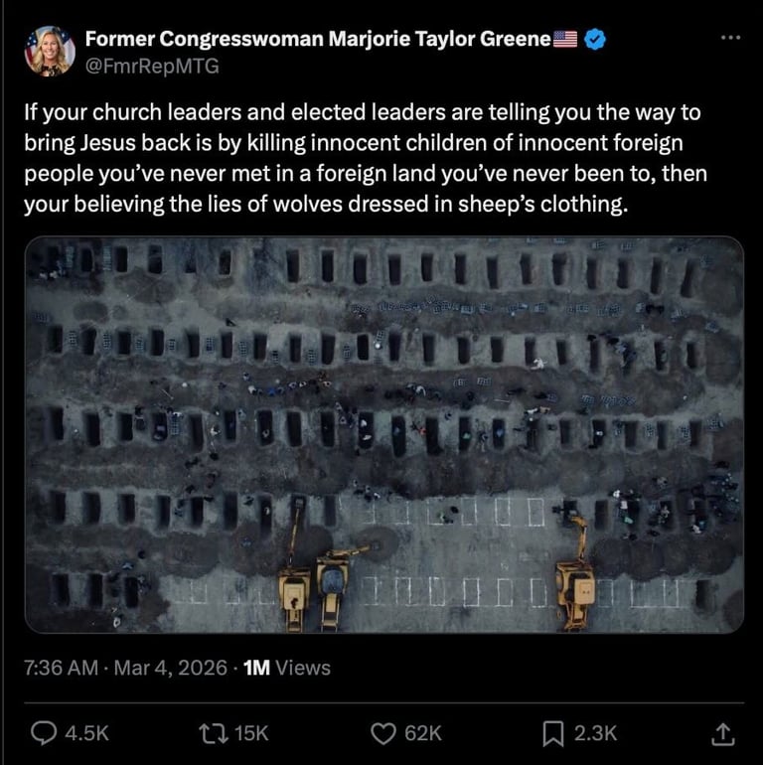Click the 62K likes count
Image resolution: width=763 pixels, height=765 pixels.
pyautogui.click(x=423, y=733)
